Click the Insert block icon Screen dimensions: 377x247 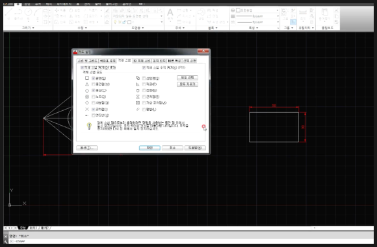pos(201,12)
